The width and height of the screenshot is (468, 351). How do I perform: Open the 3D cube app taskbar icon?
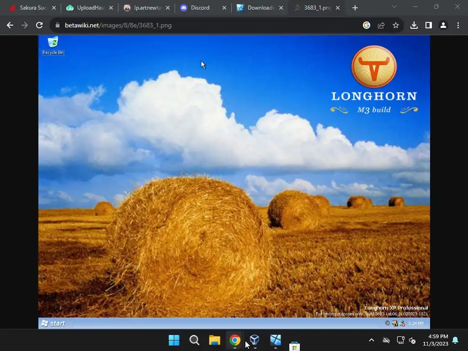(x=255, y=340)
